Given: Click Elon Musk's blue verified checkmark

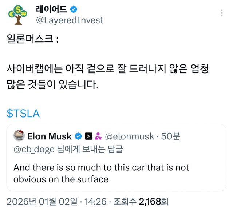Looking at the screenshot, I should (78, 136).
